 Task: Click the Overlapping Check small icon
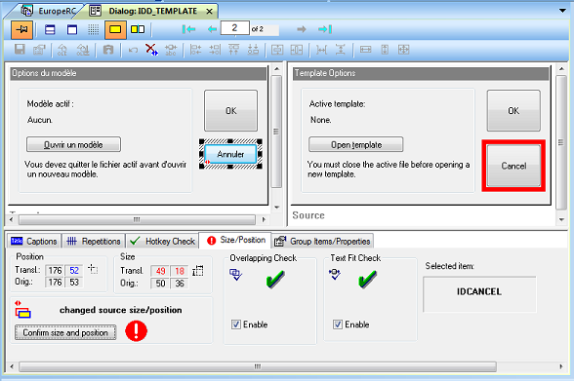tap(235, 275)
